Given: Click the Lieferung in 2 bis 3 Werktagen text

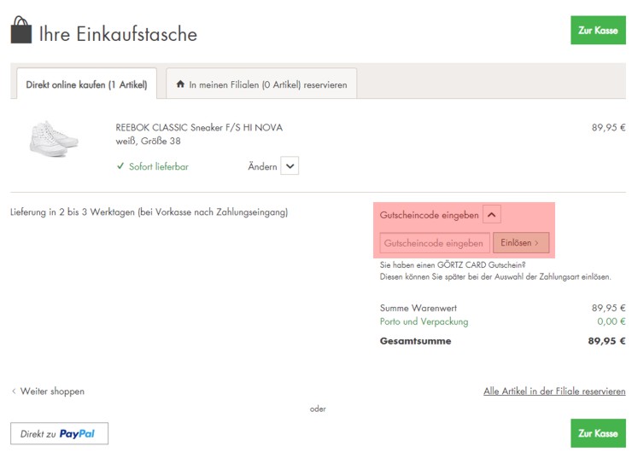Looking at the screenshot, I should [149, 212].
